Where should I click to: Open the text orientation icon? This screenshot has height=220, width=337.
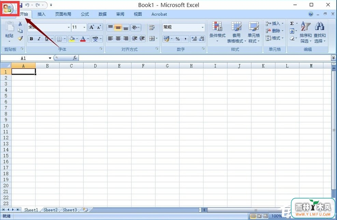pos(135,27)
